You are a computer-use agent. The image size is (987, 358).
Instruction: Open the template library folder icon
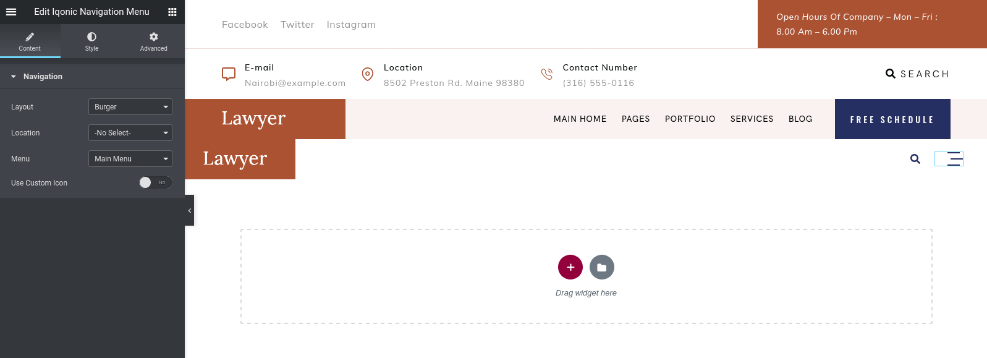click(x=602, y=267)
